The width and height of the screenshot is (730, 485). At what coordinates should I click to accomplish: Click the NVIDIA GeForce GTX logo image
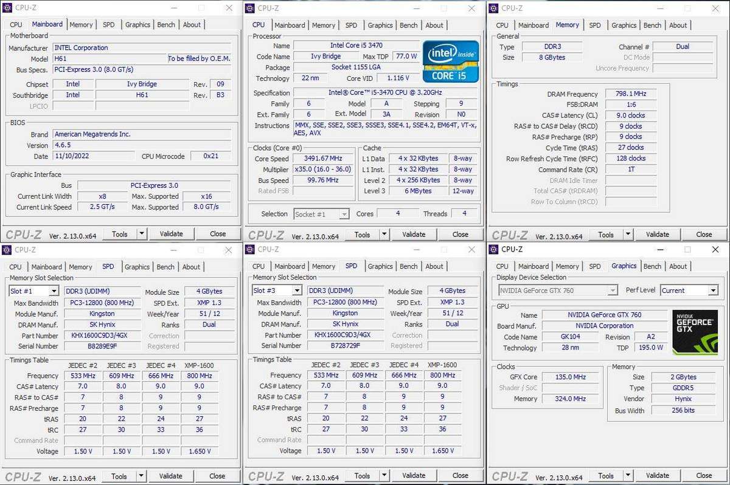695,331
